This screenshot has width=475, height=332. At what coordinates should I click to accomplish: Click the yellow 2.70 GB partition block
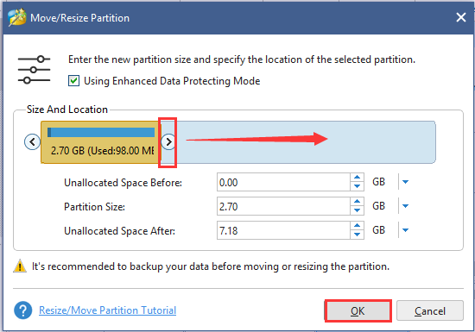tap(100, 142)
